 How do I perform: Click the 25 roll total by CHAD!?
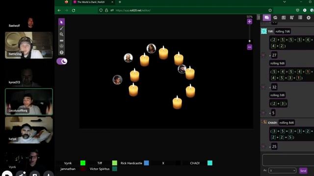coord(274,147)
